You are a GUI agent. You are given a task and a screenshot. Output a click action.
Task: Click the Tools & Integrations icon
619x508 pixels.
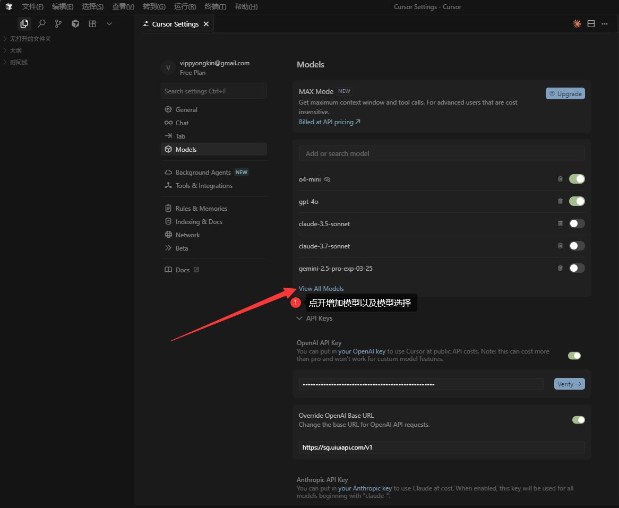[168, 185]
